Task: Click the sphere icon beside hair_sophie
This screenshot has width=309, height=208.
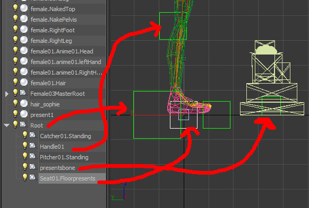Action: pyautogui.click(x=24, y=104)
